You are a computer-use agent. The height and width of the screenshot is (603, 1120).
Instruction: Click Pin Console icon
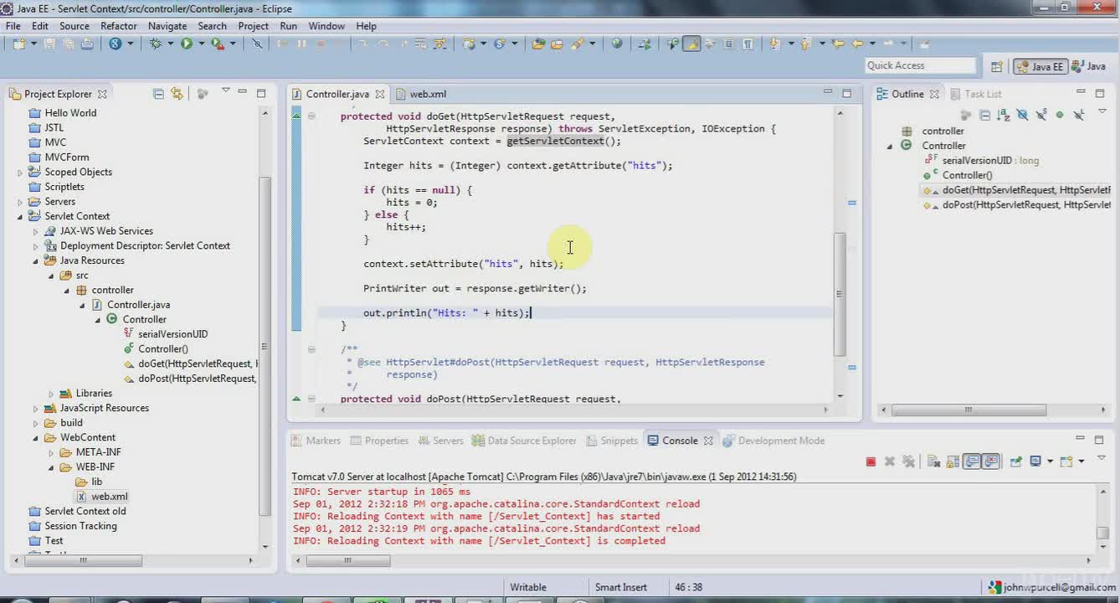[1015, 461]
